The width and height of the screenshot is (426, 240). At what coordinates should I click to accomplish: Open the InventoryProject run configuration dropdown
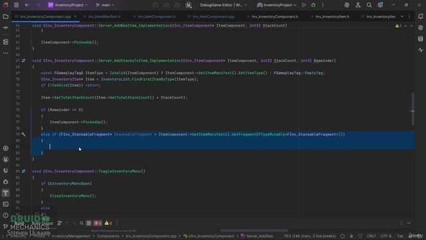point(277,5)
